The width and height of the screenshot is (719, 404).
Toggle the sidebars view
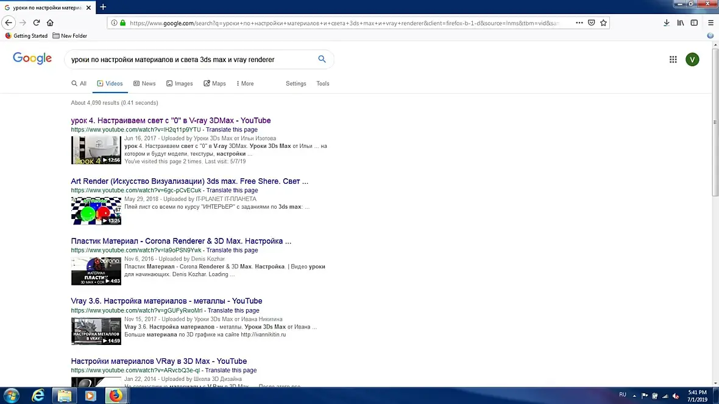694,23
